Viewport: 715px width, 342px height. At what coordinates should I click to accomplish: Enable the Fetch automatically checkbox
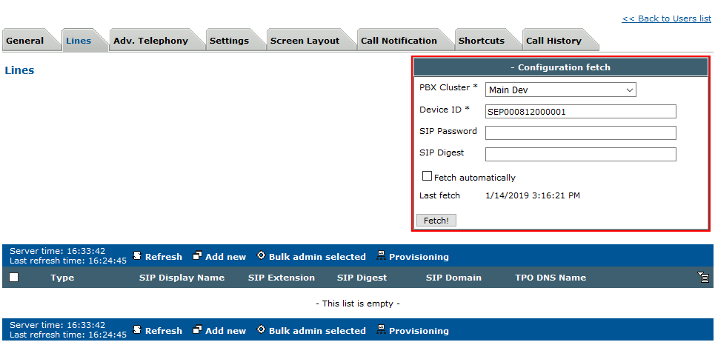[427, 176]
